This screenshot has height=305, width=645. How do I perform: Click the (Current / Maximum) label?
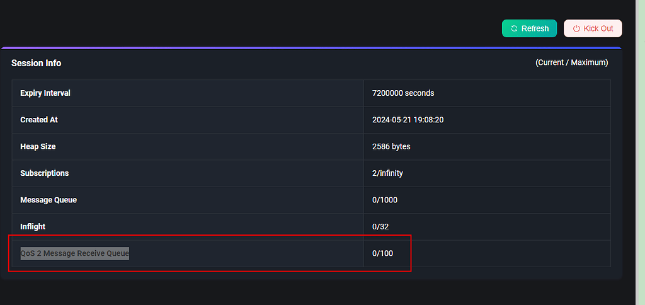[571, 62]
